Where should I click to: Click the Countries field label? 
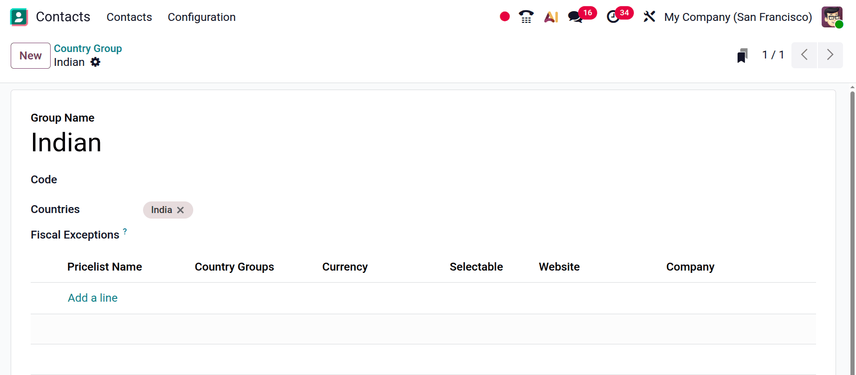click(x=55, y=209)
